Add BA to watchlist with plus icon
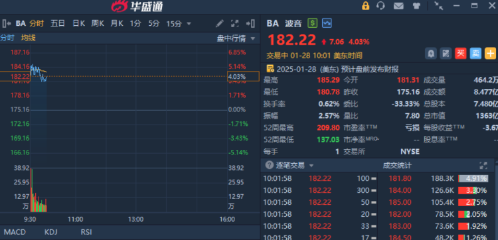 491,54
